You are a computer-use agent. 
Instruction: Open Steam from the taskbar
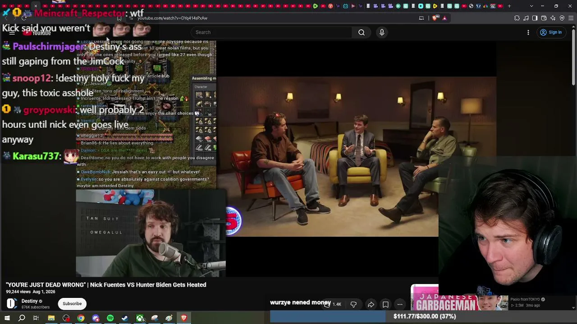click(x=125, y=318)
